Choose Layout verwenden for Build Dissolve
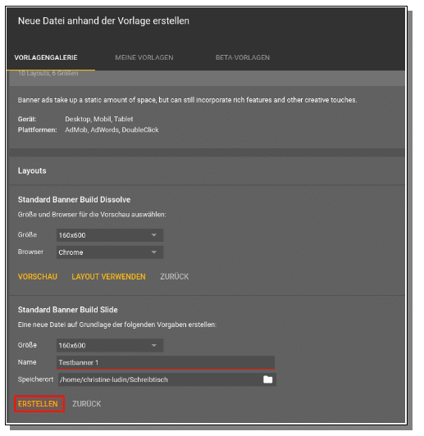424x436 pixels. pyautogui.click(x=108, y=277)
